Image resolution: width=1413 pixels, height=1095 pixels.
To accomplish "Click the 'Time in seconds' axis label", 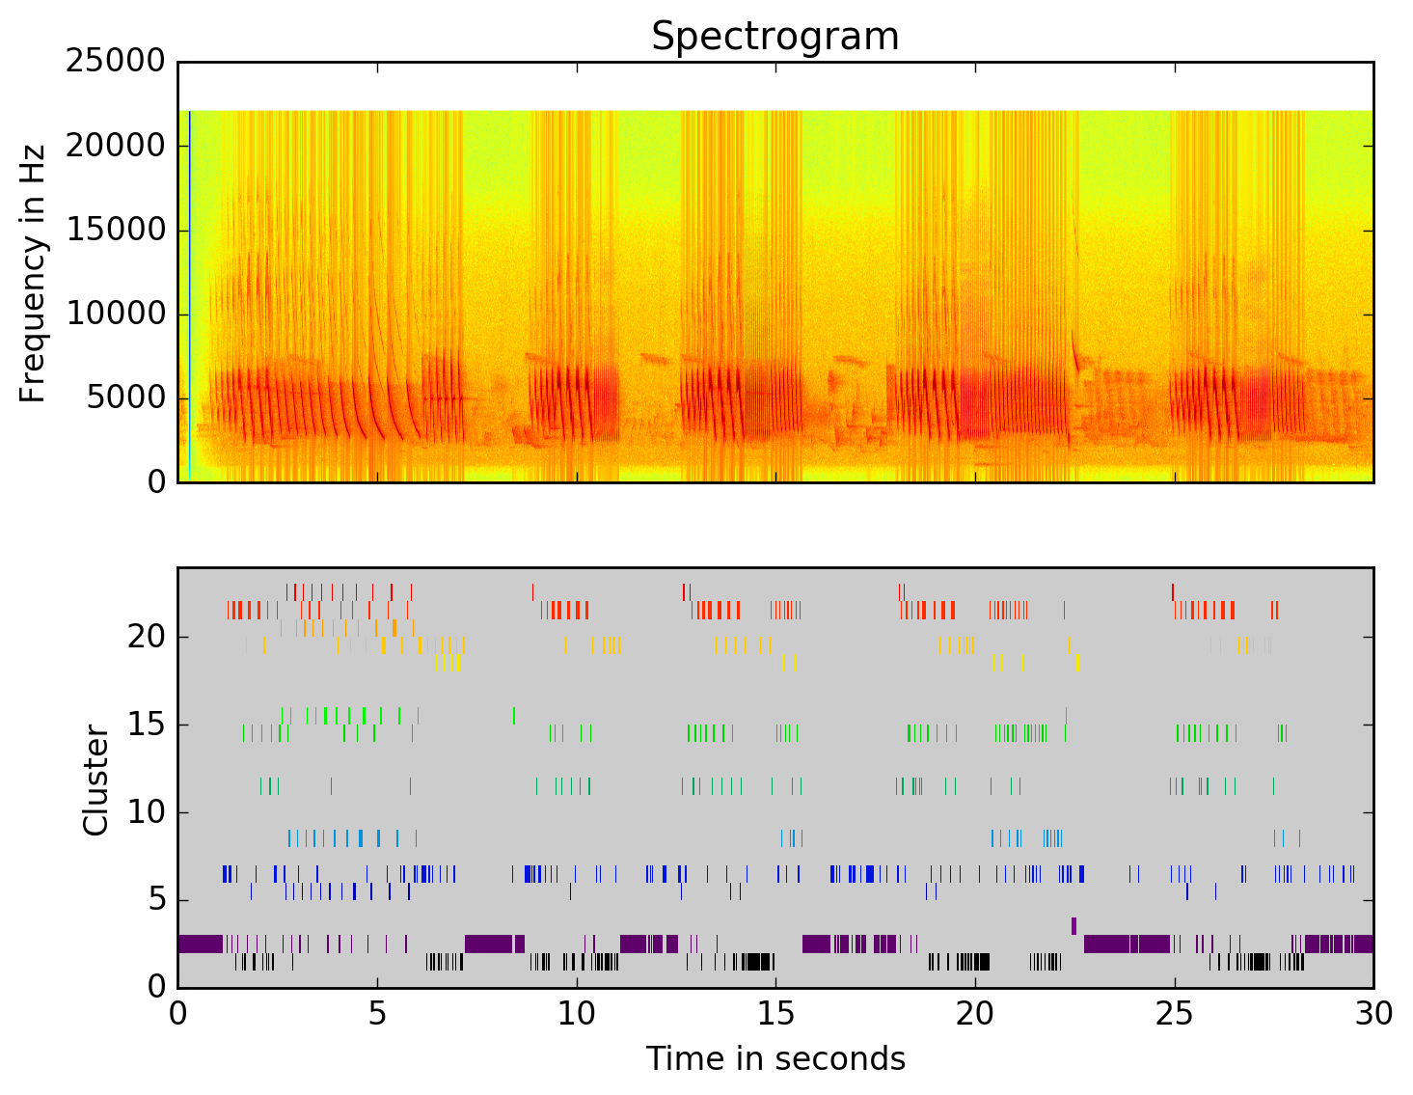I will point(775,1059).
